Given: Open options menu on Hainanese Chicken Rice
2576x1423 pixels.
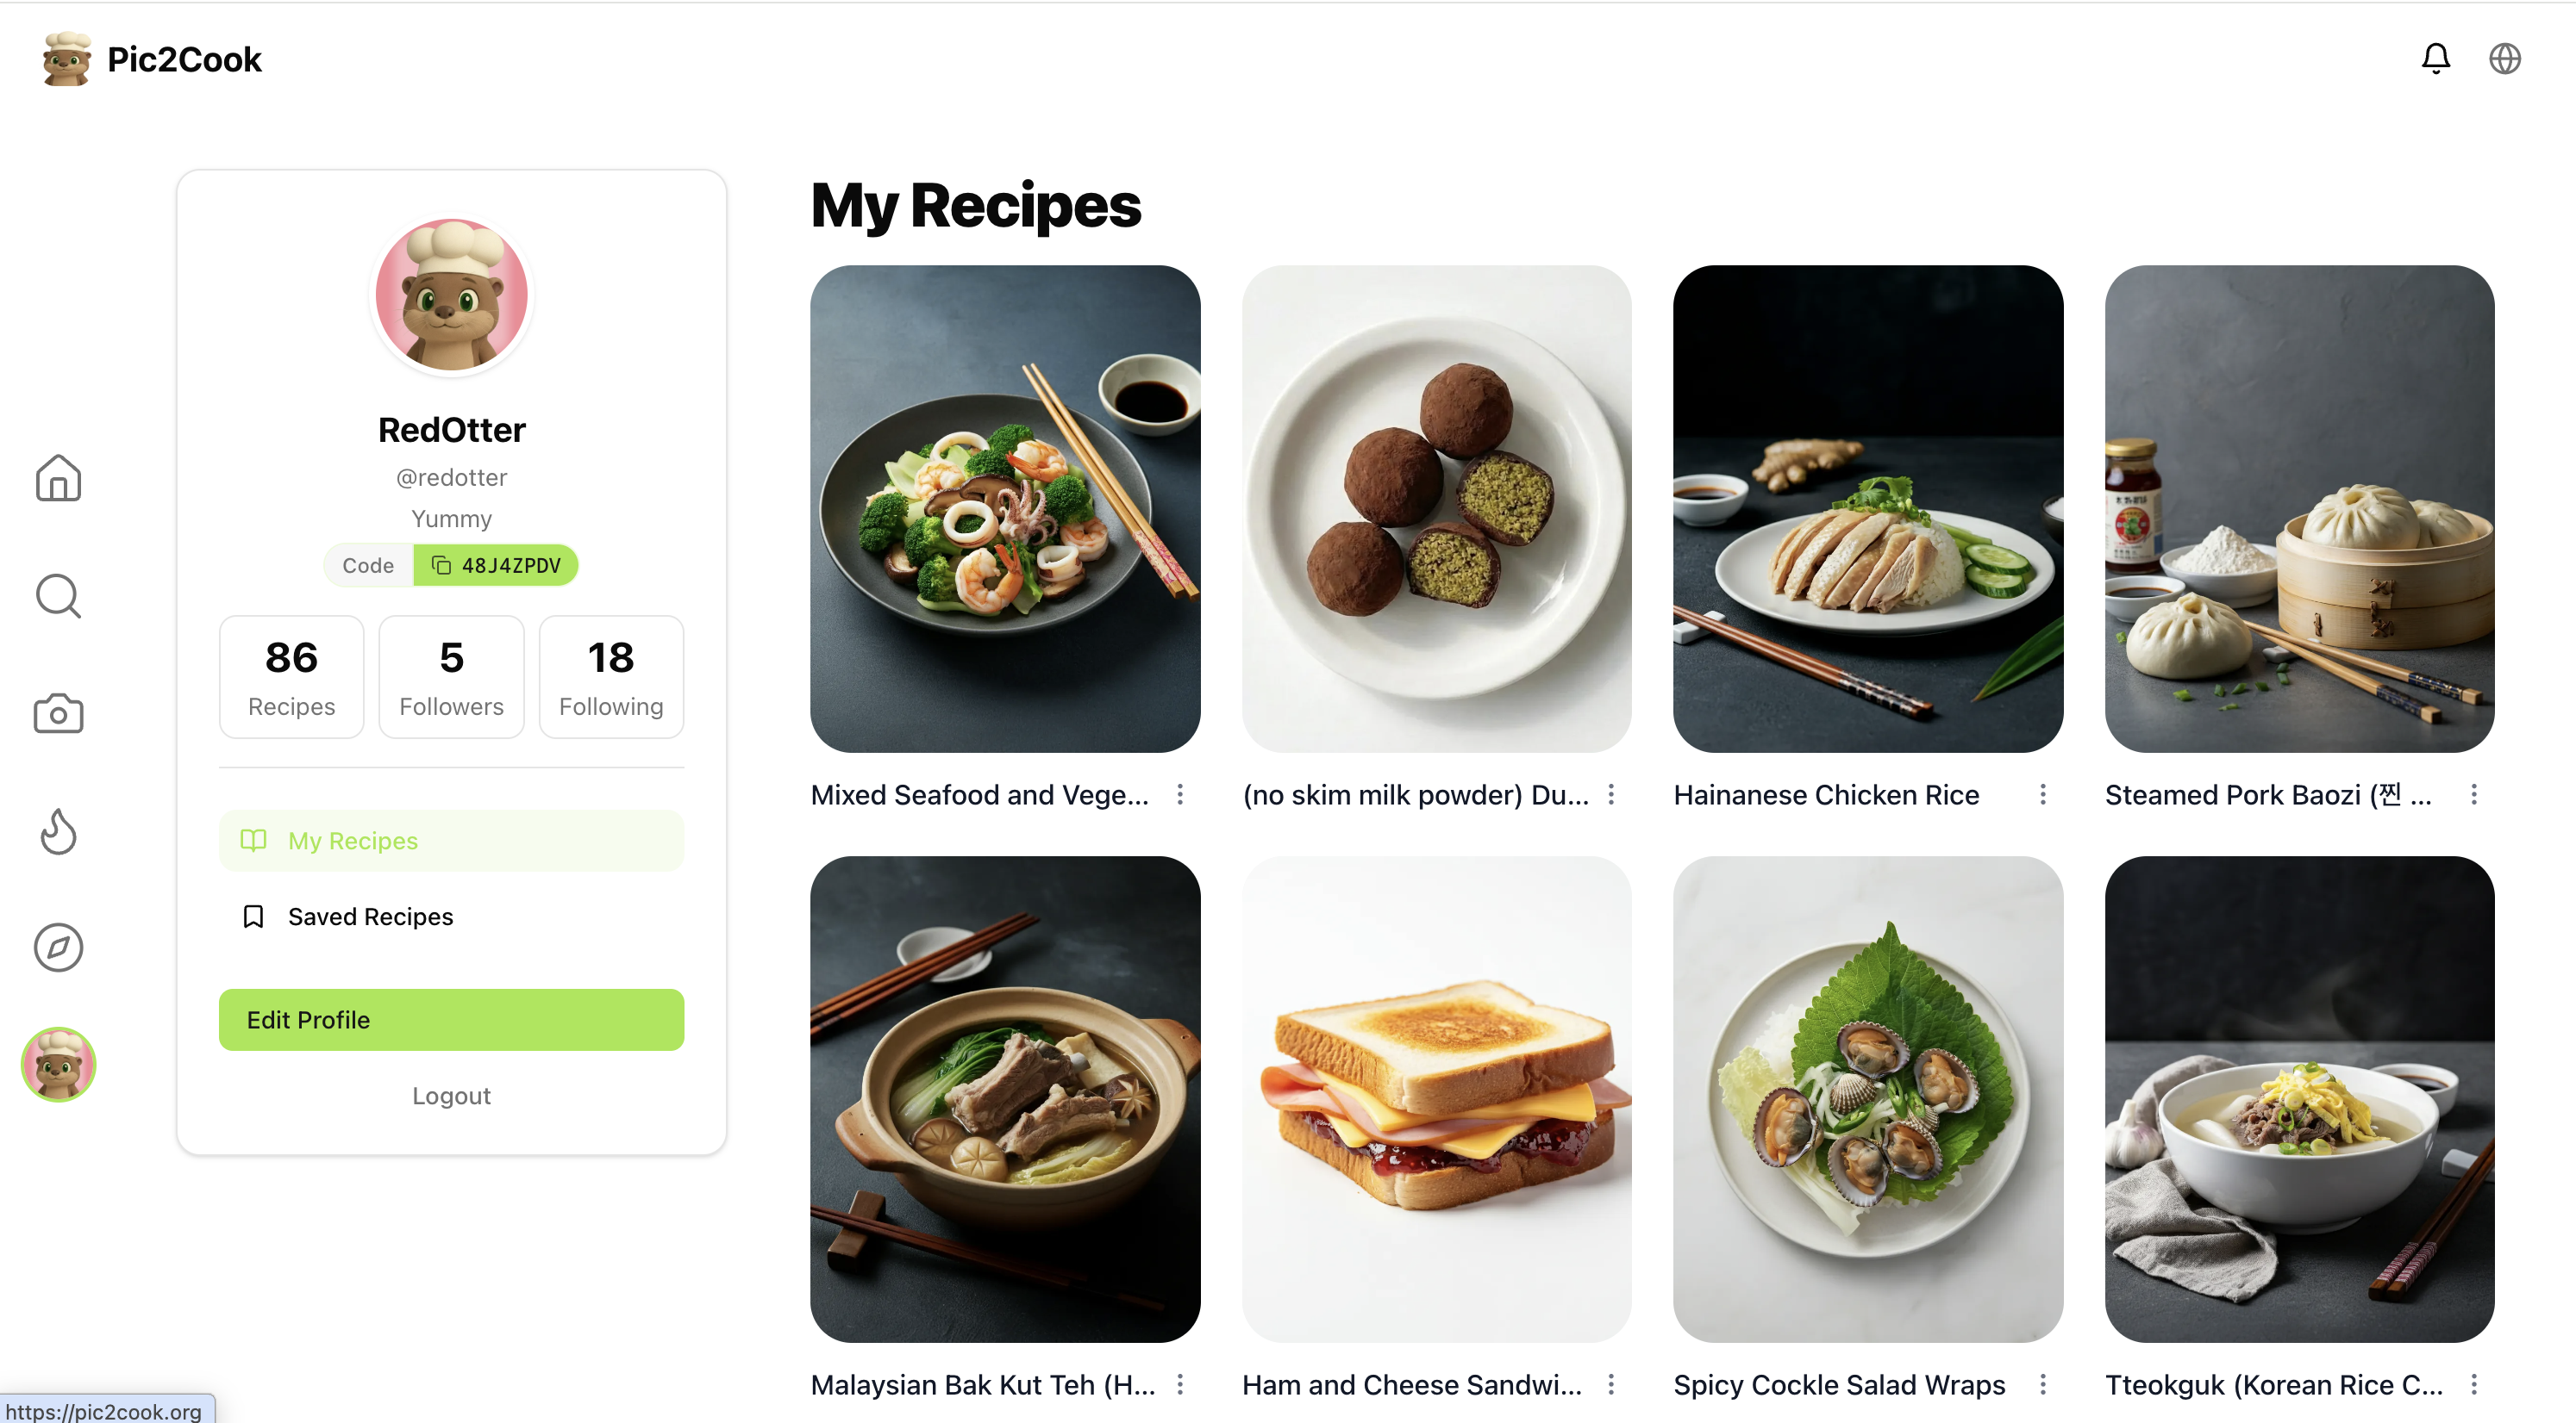Looking at the screenshot, I should click(x=2043, y=793).
